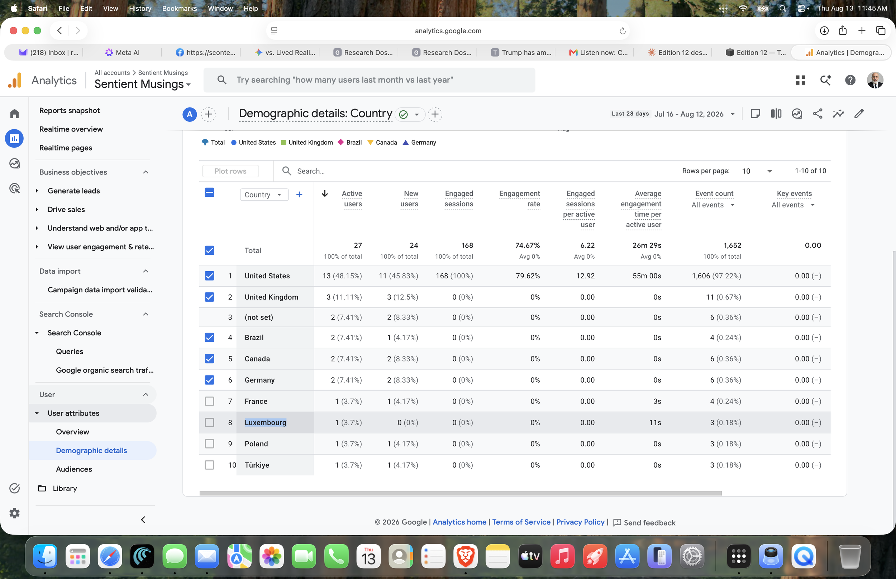
Task: Open the Country dimension dropdown
Action: click(x=264, y=195)
